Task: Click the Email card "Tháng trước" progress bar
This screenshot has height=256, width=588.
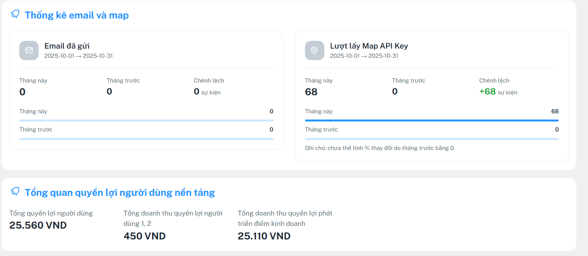Action: pyautogui.click(x=146, y=139)
